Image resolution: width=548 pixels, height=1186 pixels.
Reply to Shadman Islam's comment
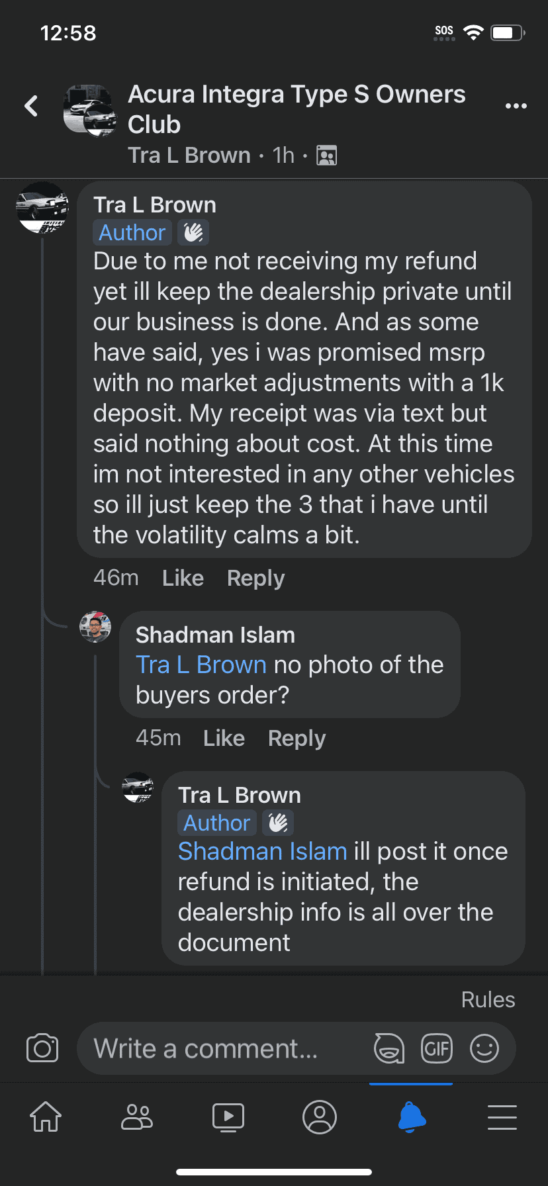(x=297, y=739)
